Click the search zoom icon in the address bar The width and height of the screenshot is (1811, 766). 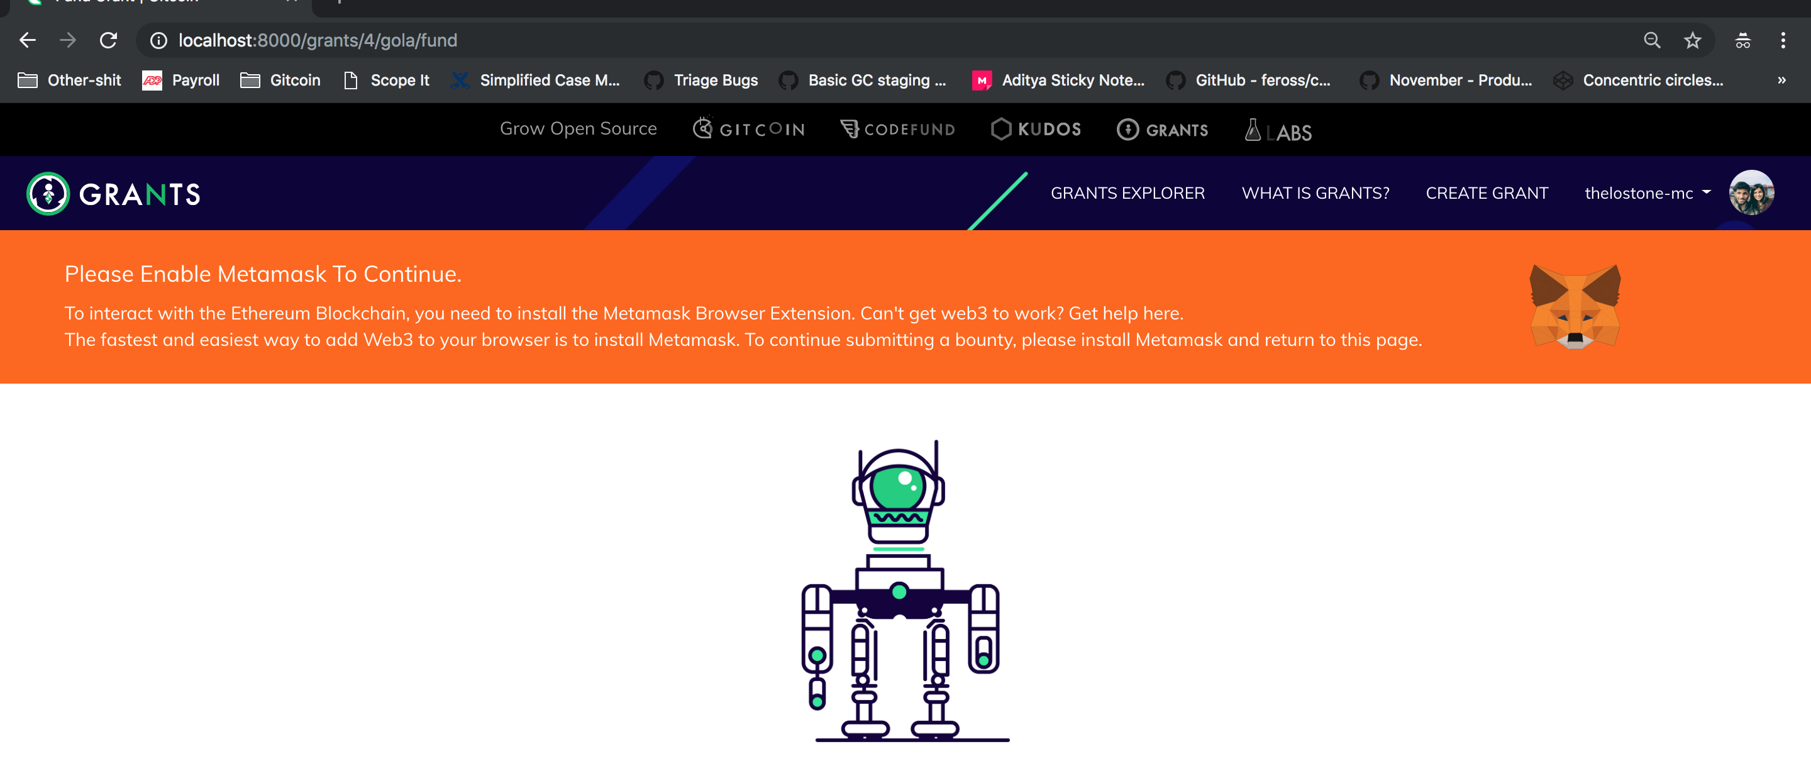[x=1653, y=40]
